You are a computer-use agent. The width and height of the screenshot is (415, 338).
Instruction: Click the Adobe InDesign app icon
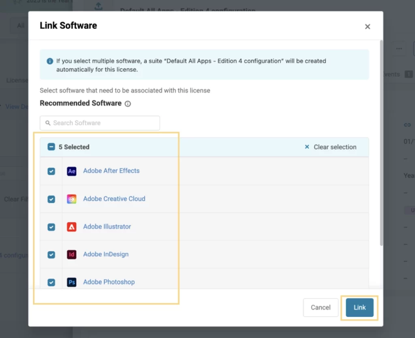(71, 255)
